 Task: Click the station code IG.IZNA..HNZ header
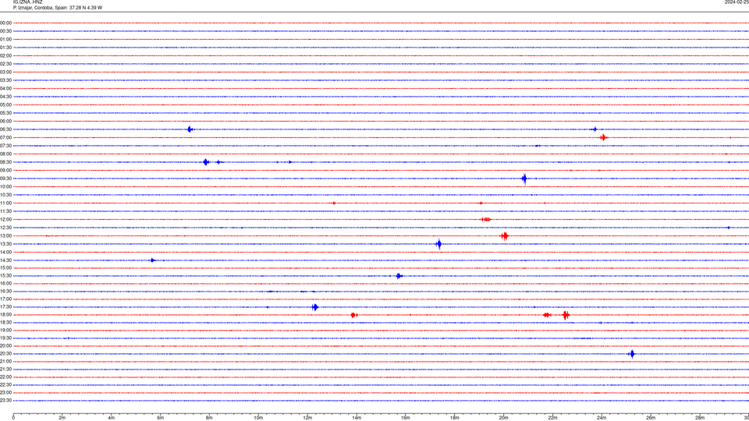point(28,2)
